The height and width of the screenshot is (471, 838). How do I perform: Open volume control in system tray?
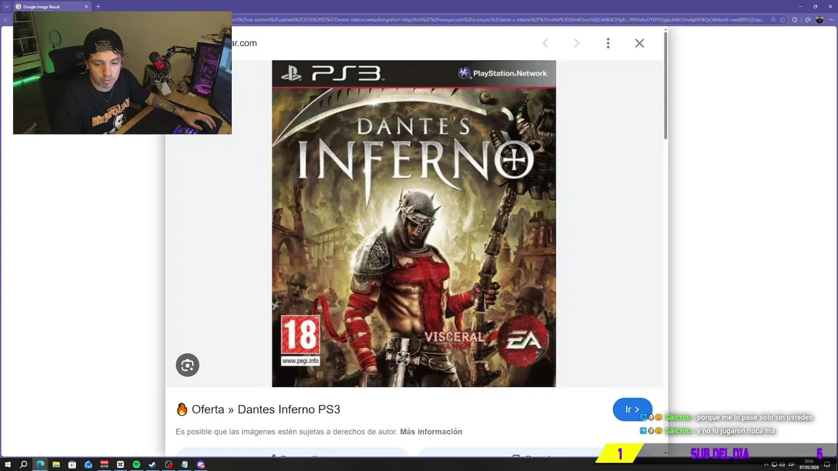click(x=782, y=464)
